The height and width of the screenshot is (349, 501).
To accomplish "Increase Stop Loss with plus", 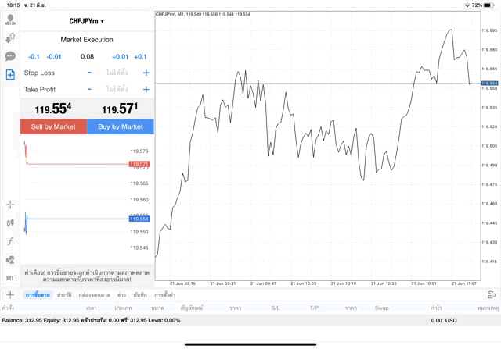I will (x=146, y=73).
